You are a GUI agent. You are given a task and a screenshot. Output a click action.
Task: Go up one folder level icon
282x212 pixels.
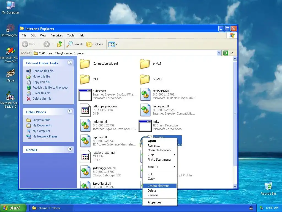pyautogui.click(x=60, y=44)
